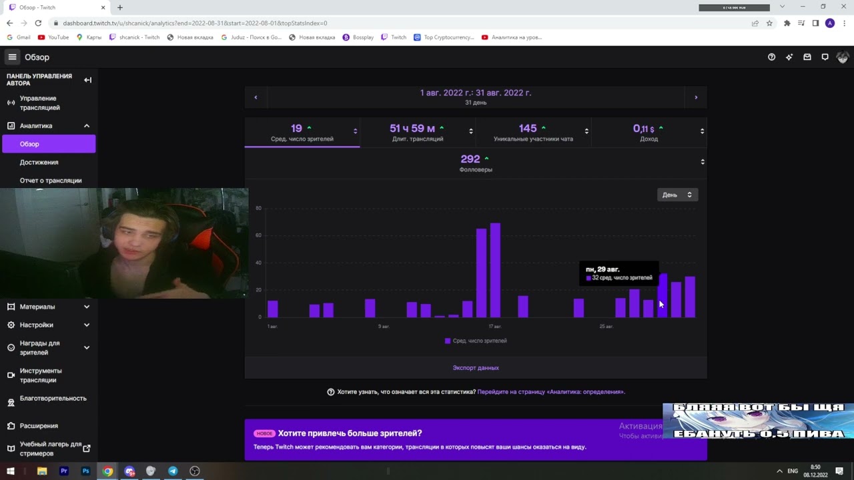Open the help question mark icon
Viewport: 854px width, 480px height.
click(x=771, y=57)
